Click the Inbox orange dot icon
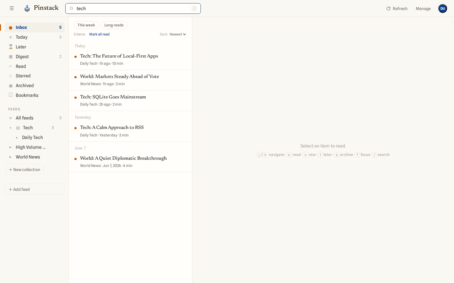454x283 pixels. tap(11, 28)
